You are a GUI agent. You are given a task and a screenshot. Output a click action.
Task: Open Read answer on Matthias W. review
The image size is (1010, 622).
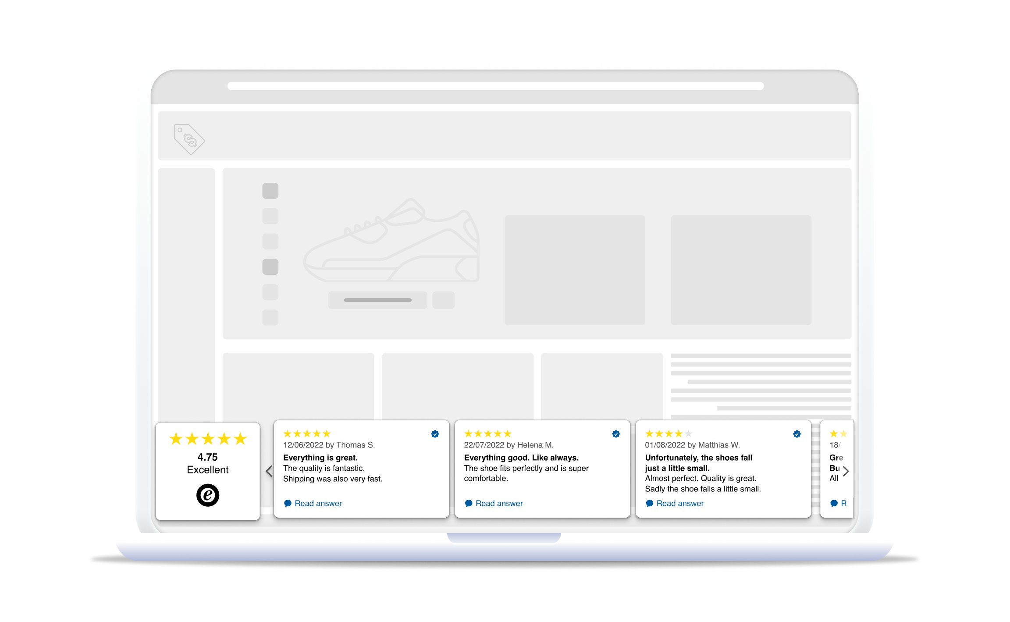[680, 503]
